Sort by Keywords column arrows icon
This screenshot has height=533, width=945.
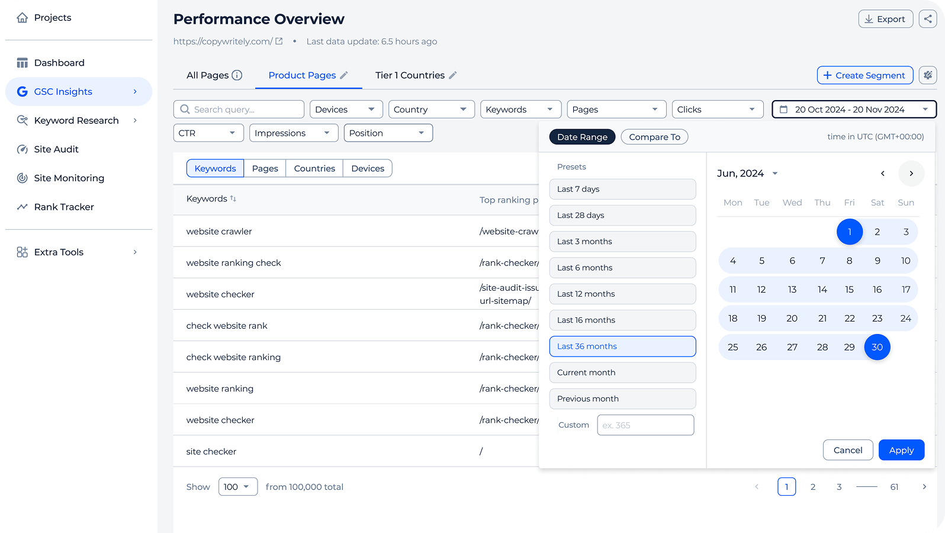tap(233, 199)
